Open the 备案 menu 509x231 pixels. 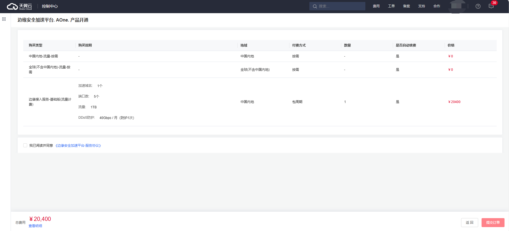click(407, 6)
